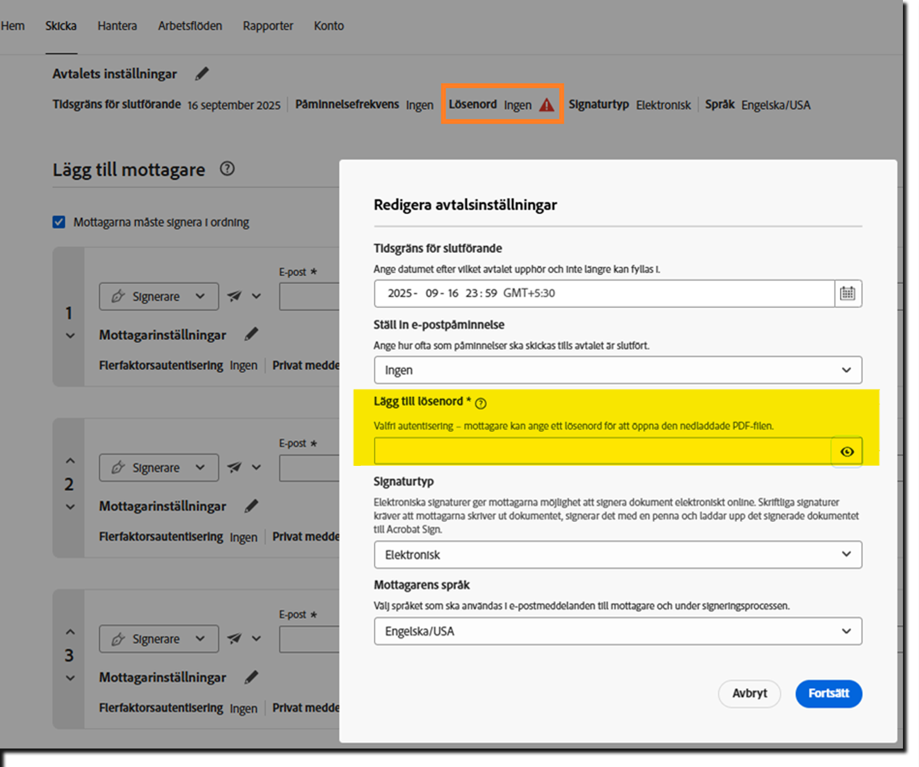Open help icon beside Lägg till mottagare
The width and height of the screenshot is (919, 767).
(x=227, y=168)
